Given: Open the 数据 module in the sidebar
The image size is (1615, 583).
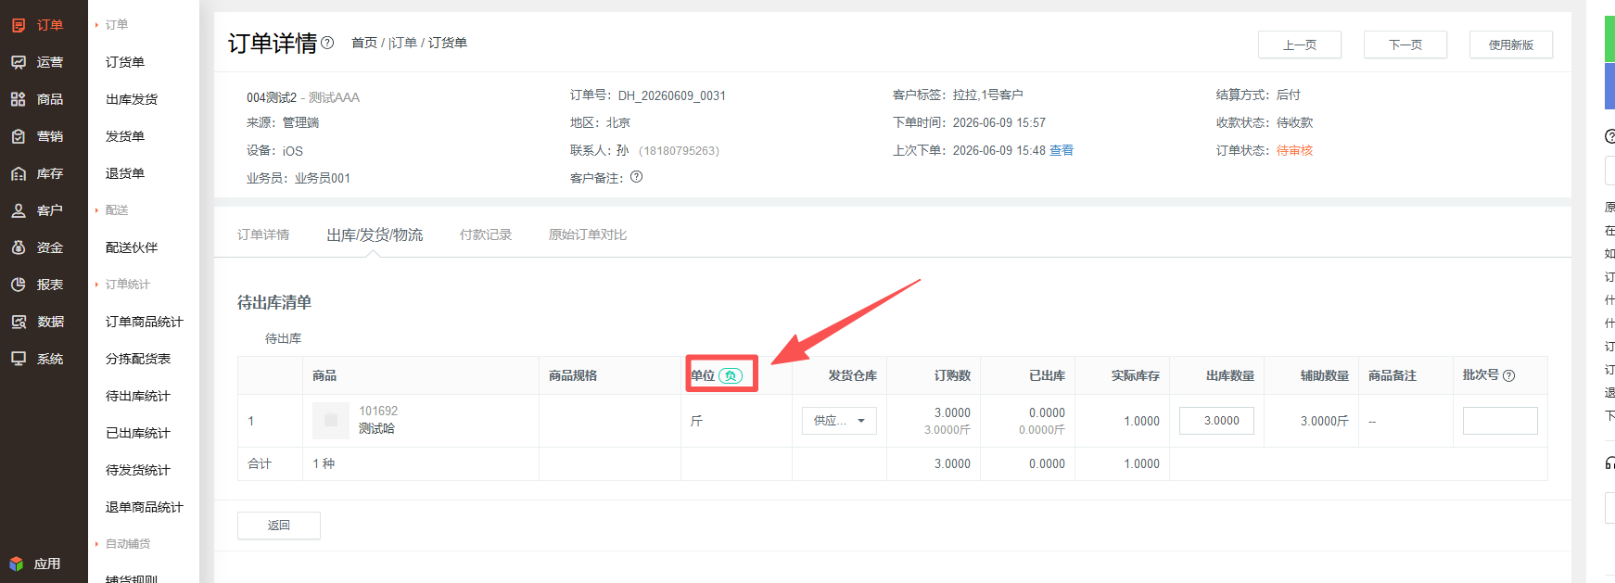Looking at the screenshot, I should coord(37,322).
